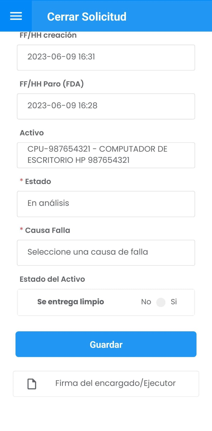212x431 pixels.
Task: Save the form with the Guardar button
Action: pyautogui.click(x=106, y=344)
